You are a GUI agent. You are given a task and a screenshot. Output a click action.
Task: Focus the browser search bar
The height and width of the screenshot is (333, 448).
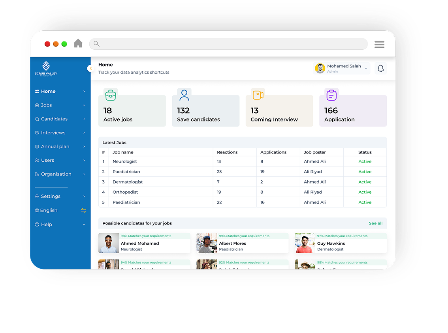coord(228,44)
